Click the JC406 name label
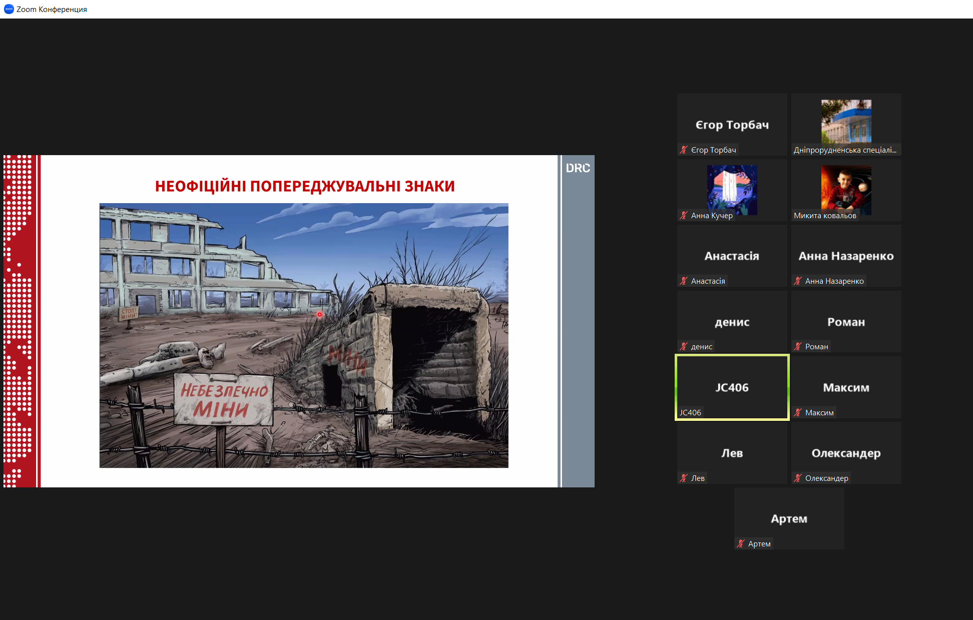 coord(690,412)
